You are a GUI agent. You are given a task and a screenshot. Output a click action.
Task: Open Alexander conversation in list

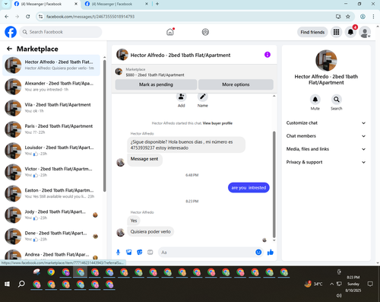51,87
